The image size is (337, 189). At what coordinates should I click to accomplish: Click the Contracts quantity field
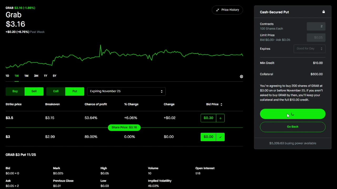[316, 26]
